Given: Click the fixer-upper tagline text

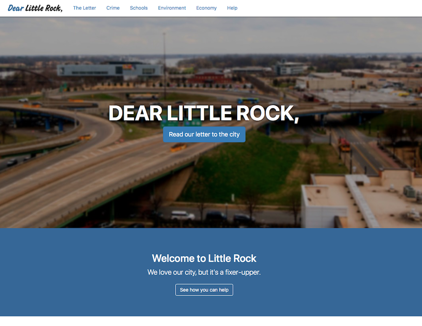Looking at the screenshot, I should coord(204,272).
